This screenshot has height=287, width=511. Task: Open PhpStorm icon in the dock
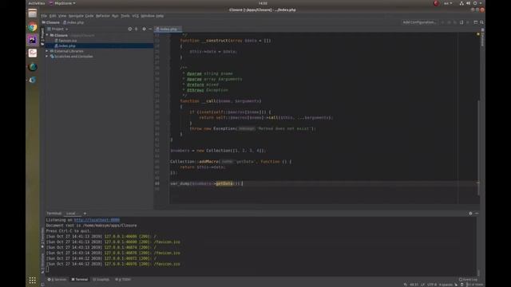[32, 40]
